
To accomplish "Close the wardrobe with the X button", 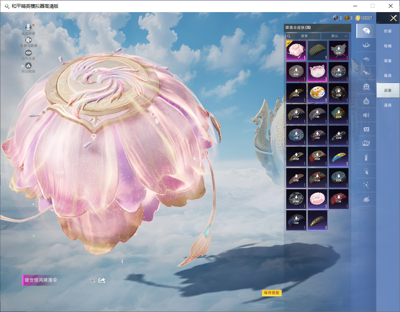I will 393,18.
